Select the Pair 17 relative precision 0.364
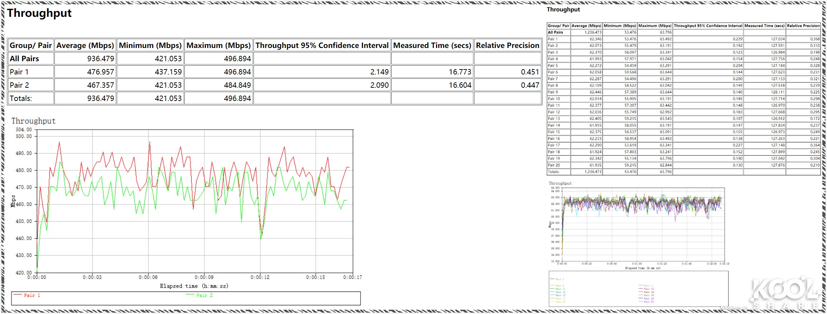 (x=815, y=145)
